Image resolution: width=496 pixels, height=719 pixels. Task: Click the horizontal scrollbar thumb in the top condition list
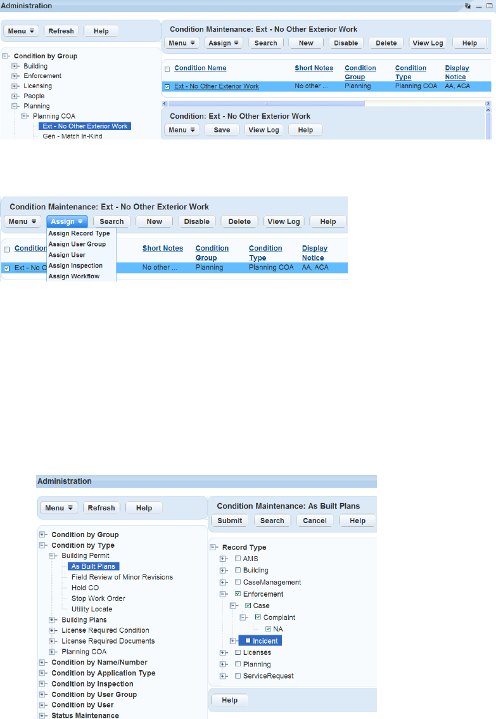tap(267, 103)
